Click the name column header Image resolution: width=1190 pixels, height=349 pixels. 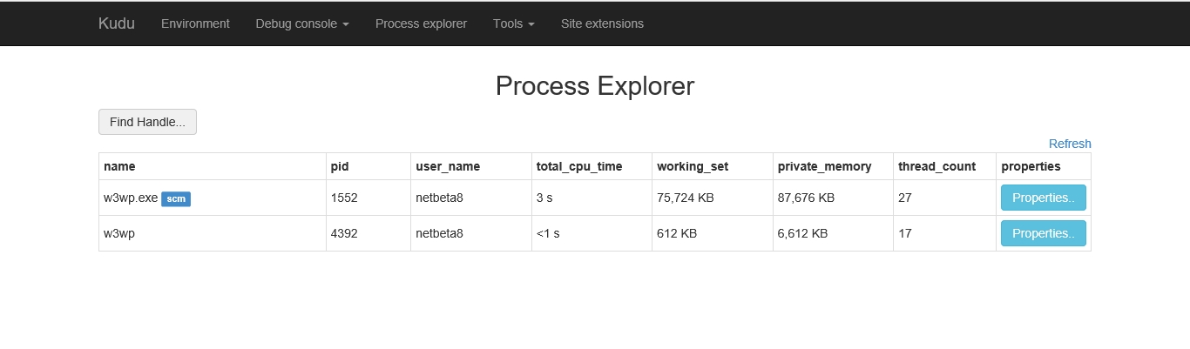(x=119, y=166)
